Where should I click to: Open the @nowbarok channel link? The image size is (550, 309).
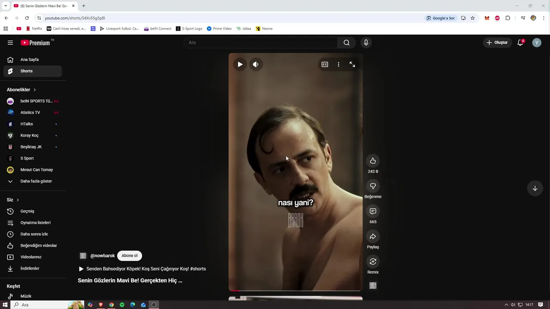pos(102,256)
